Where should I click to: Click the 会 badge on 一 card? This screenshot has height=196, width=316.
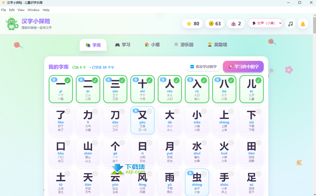54,80
